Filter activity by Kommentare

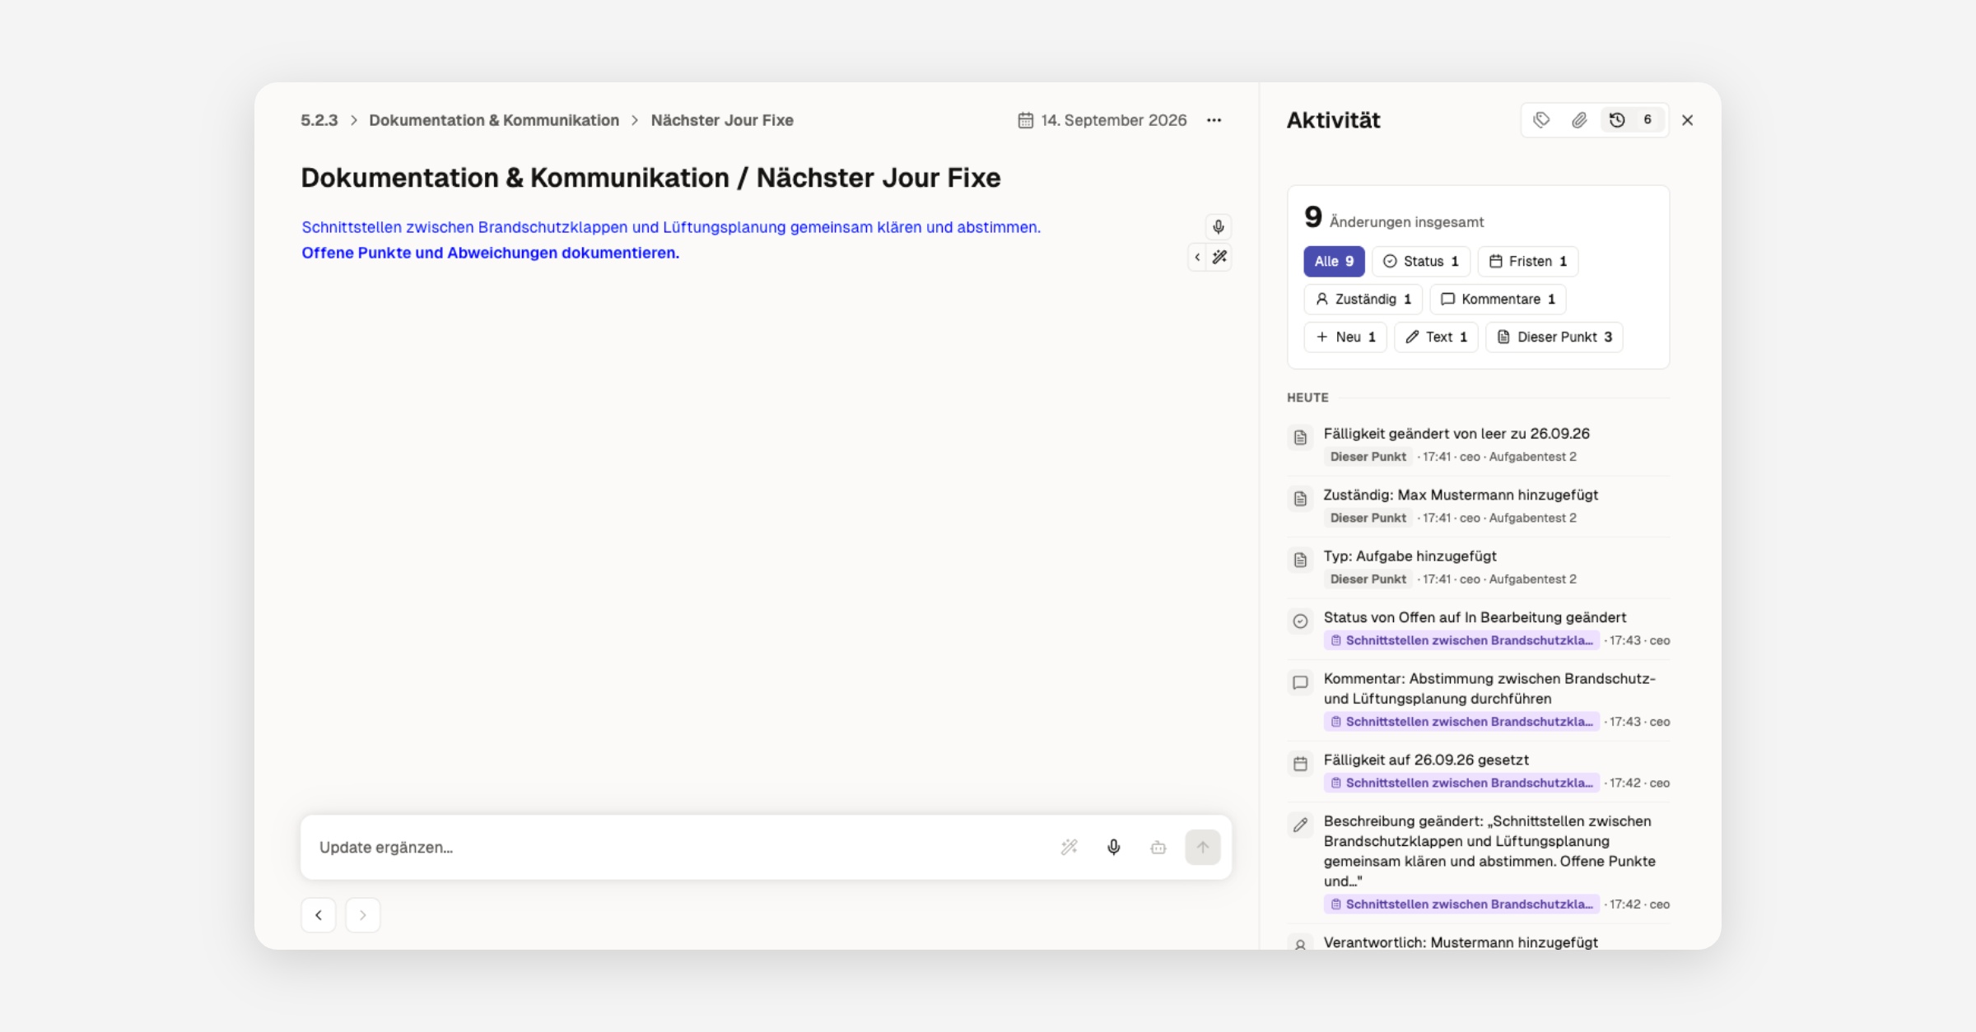click(1498, 299)
